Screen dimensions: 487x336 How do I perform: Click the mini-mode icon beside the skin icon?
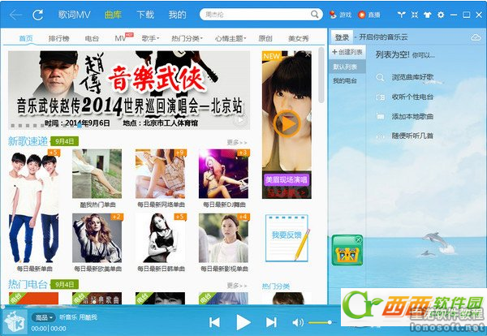coord(415,15)
